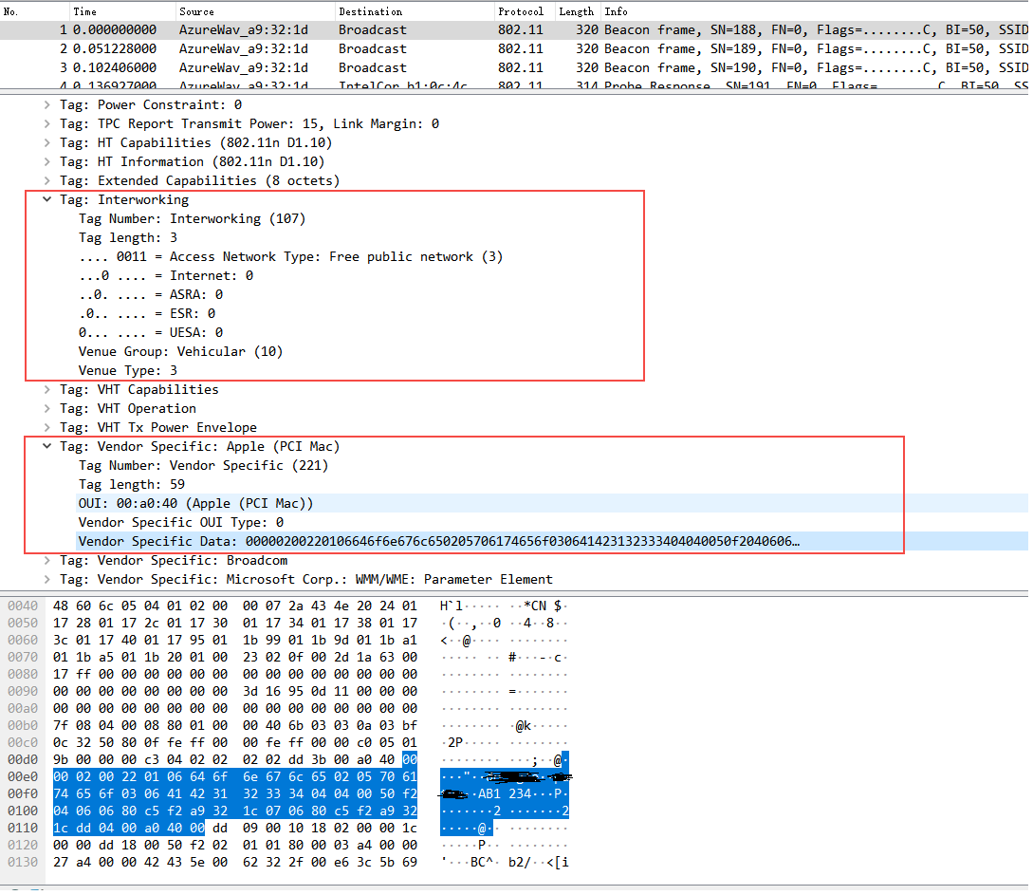1033x895 pixels.
Task: Expand the HT Information tag
Action: 45,161
